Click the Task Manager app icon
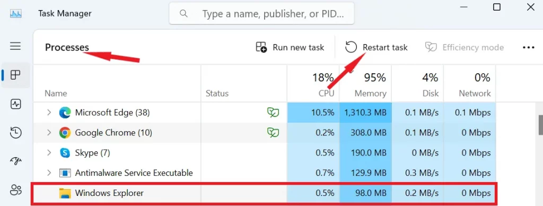This screenshot has height=206, width=543. tap(16, 14)
